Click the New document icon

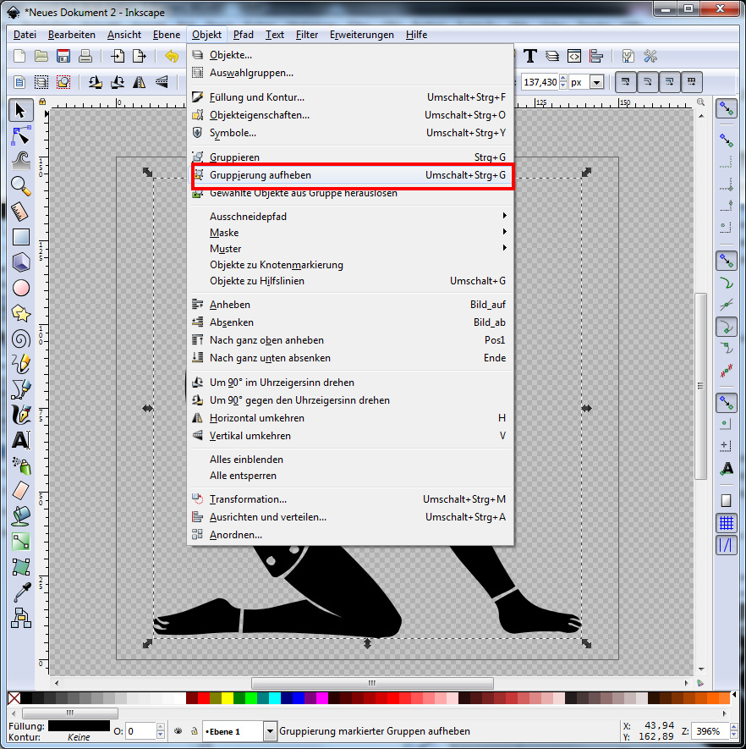point(19,57)
